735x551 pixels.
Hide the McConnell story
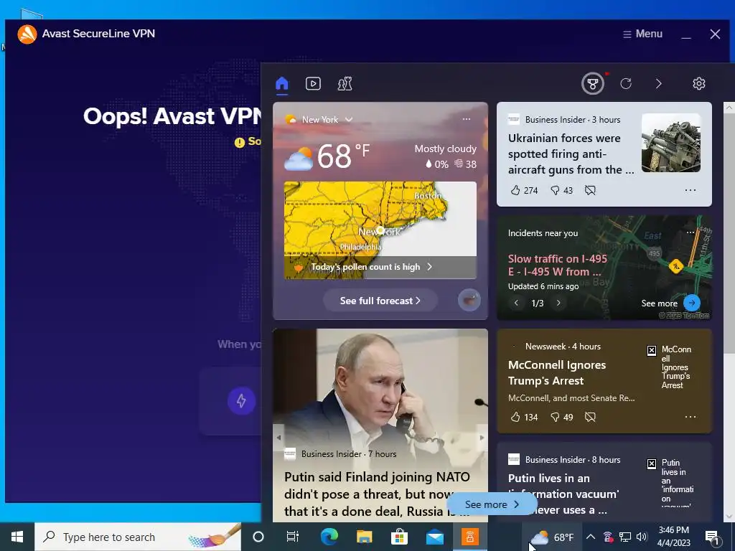pyautogui.click(x=590, y=417)
